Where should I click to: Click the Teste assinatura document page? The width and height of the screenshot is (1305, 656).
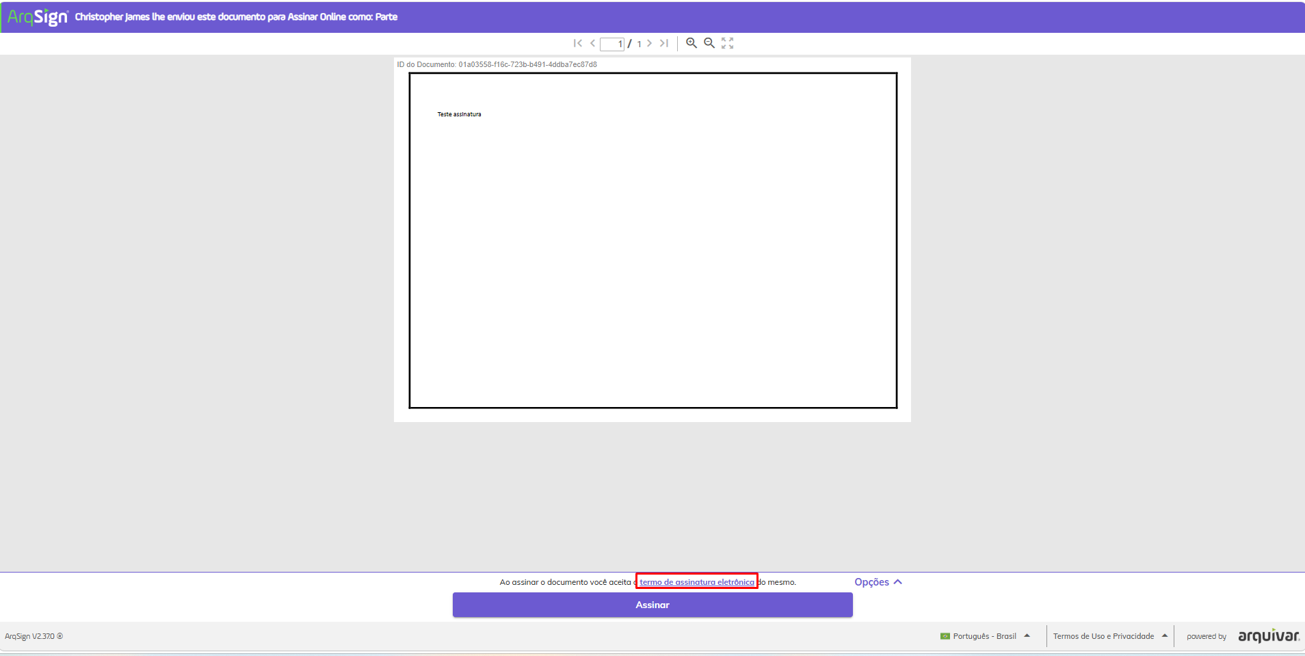pos(653,240)
